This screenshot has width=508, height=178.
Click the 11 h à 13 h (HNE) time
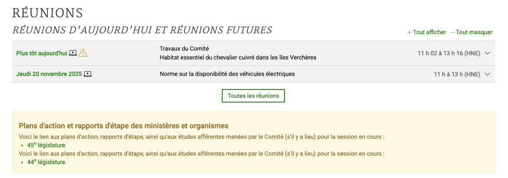point(457,74)
